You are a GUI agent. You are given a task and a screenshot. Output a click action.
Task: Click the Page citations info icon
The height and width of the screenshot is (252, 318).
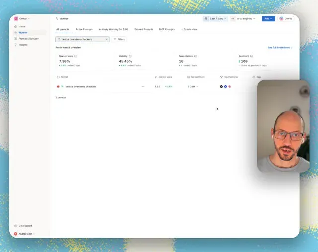[196, 56]
